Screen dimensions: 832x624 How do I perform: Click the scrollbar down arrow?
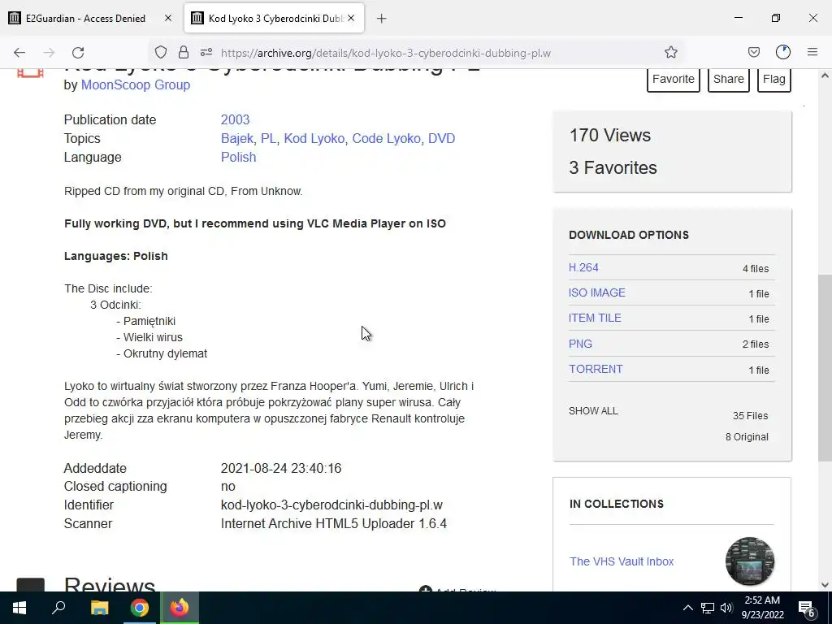pyautogui.click(x=824, y=585)
